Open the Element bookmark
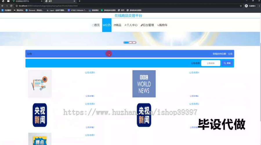Viewport: 261px width, 145px height. [x=34, y=10]
